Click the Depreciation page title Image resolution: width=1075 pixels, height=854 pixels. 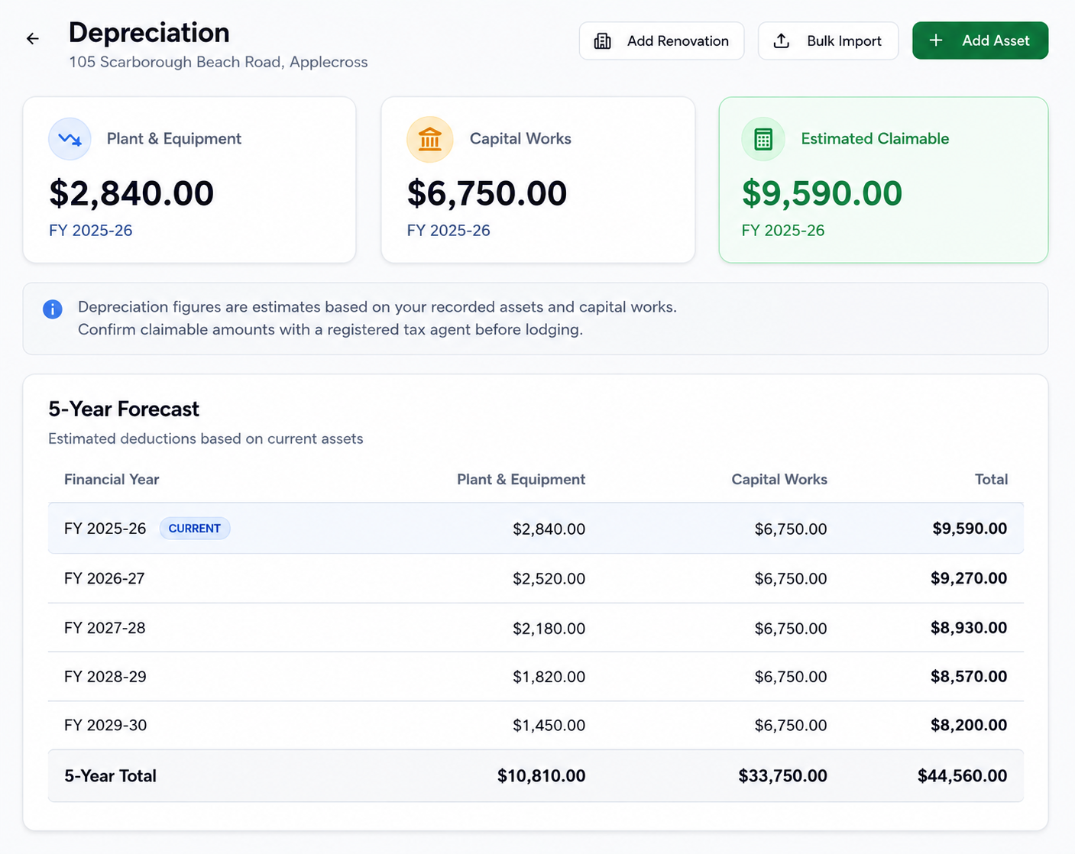149,33
